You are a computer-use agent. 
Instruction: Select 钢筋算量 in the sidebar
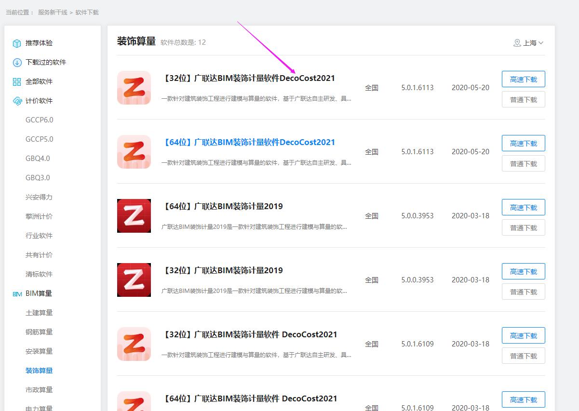click(39, 332)
